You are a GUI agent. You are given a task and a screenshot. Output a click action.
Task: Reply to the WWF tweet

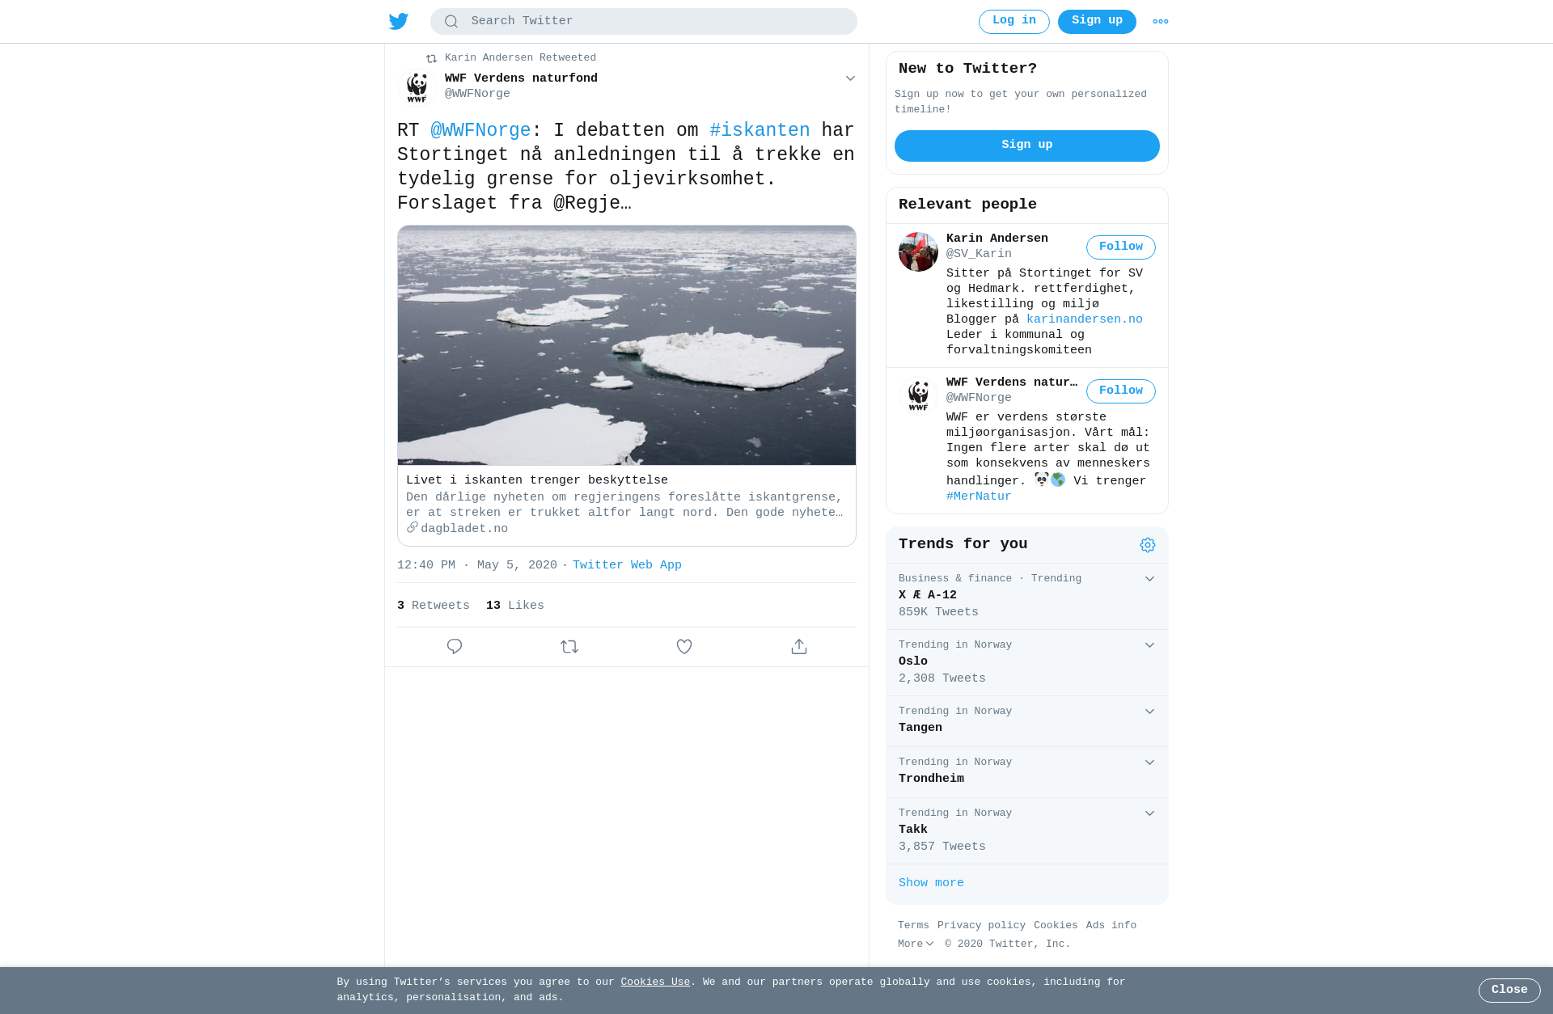point(455,647)
